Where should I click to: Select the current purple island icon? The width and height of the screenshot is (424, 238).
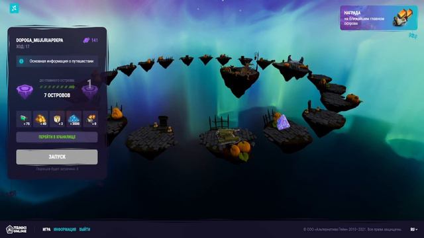pos(25,92)
